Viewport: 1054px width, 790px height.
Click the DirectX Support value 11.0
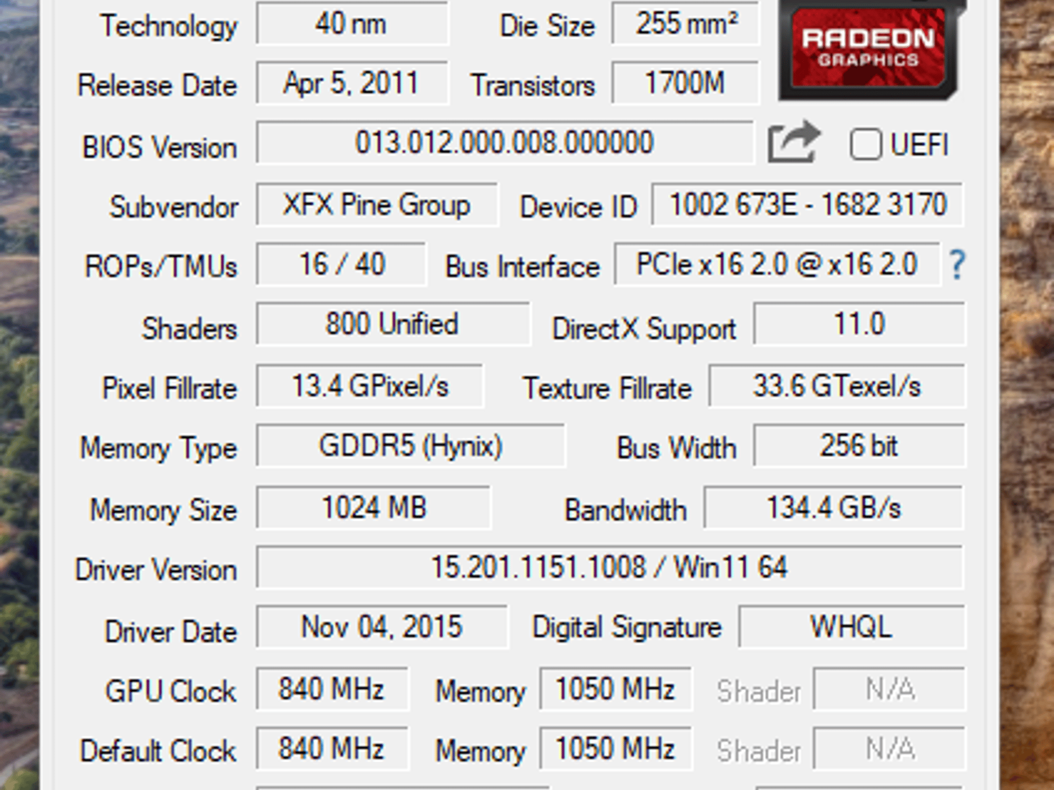point(859,324)
